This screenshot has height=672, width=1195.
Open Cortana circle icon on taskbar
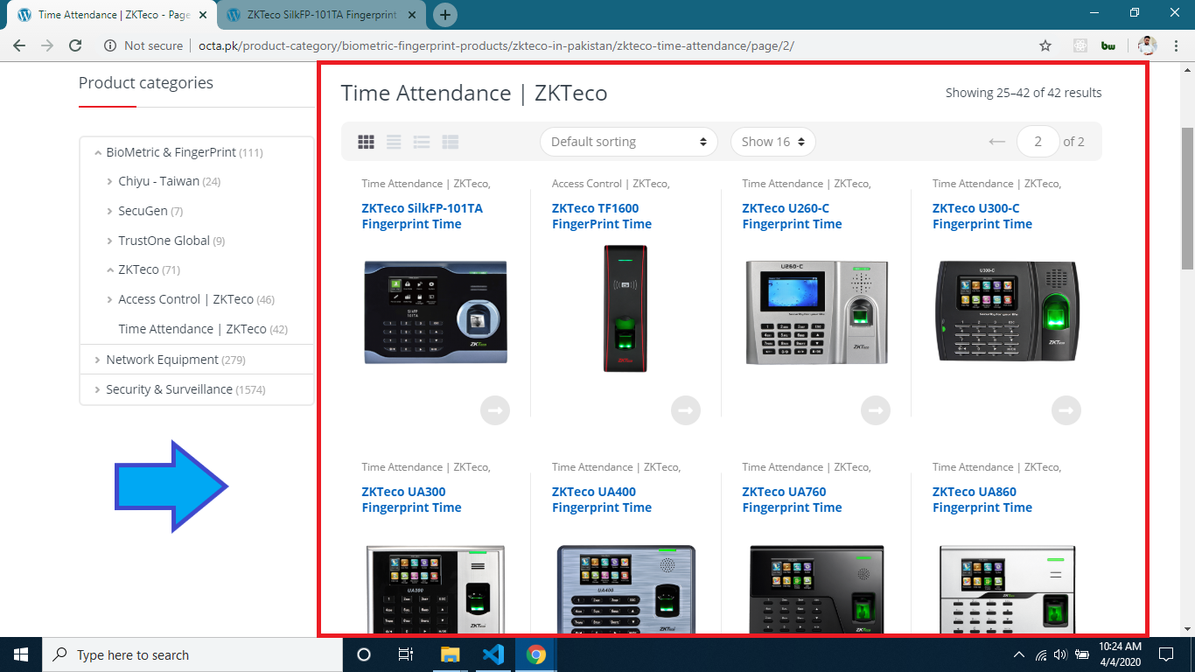[364, 654]
